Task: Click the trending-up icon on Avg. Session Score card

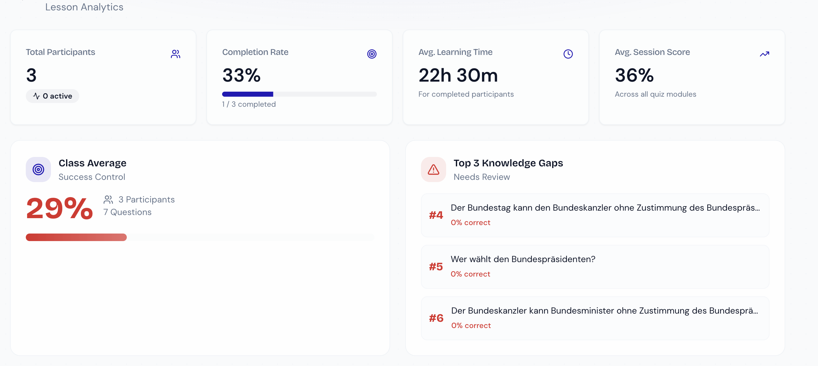Action: click(765, 54)
